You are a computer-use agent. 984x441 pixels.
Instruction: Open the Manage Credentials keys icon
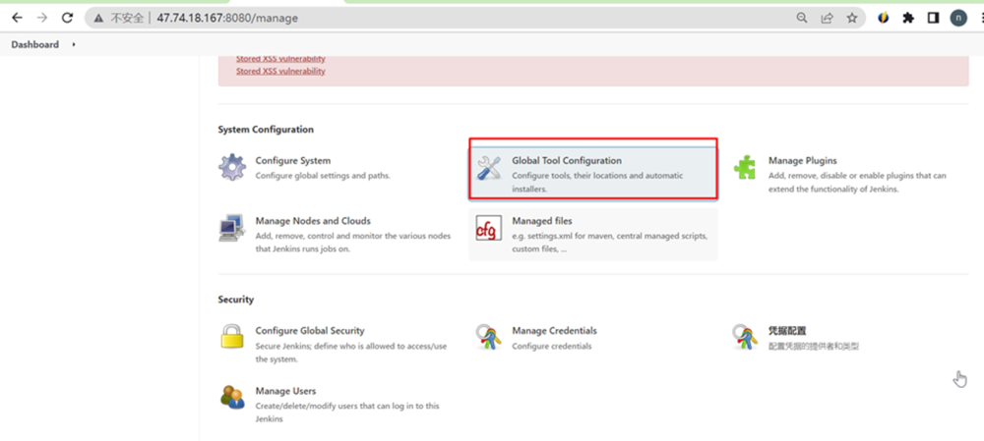pos(489,338)
